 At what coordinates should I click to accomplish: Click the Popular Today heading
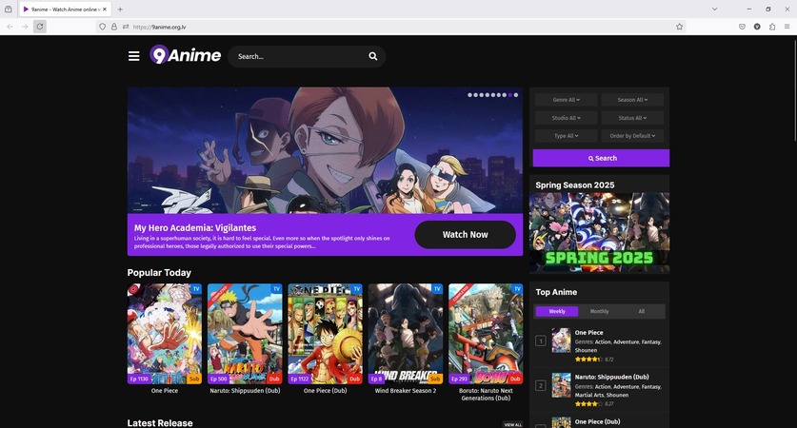(x=159, y=273)
